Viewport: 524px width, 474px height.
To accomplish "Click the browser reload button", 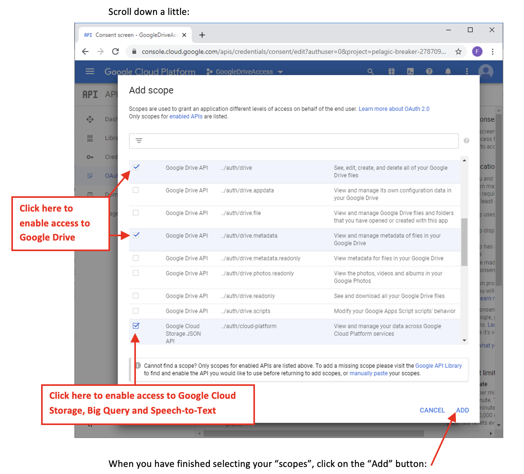I will coord(116,52).
